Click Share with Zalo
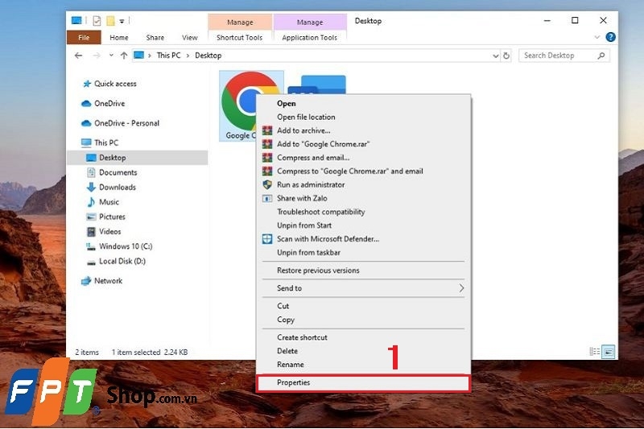The width and height of the screenshot is (644, 429). tap(363, 198)
